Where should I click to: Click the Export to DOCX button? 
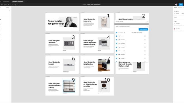[143, 29]
